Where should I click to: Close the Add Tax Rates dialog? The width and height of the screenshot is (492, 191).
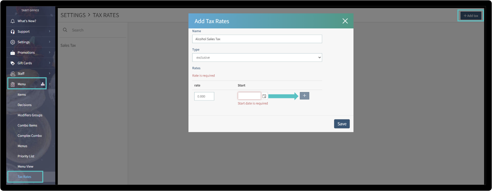[345, 21]
